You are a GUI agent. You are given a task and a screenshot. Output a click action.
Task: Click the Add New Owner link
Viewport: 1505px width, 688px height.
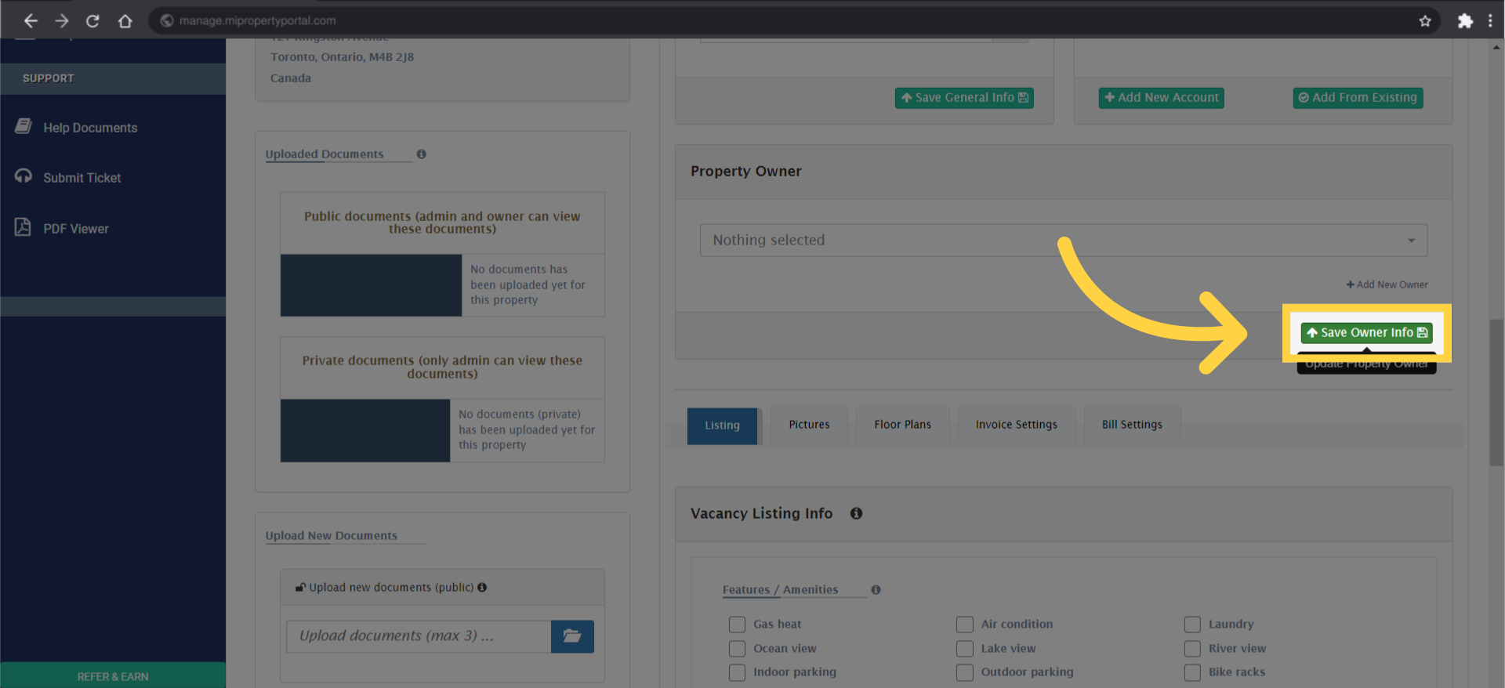1387,284
